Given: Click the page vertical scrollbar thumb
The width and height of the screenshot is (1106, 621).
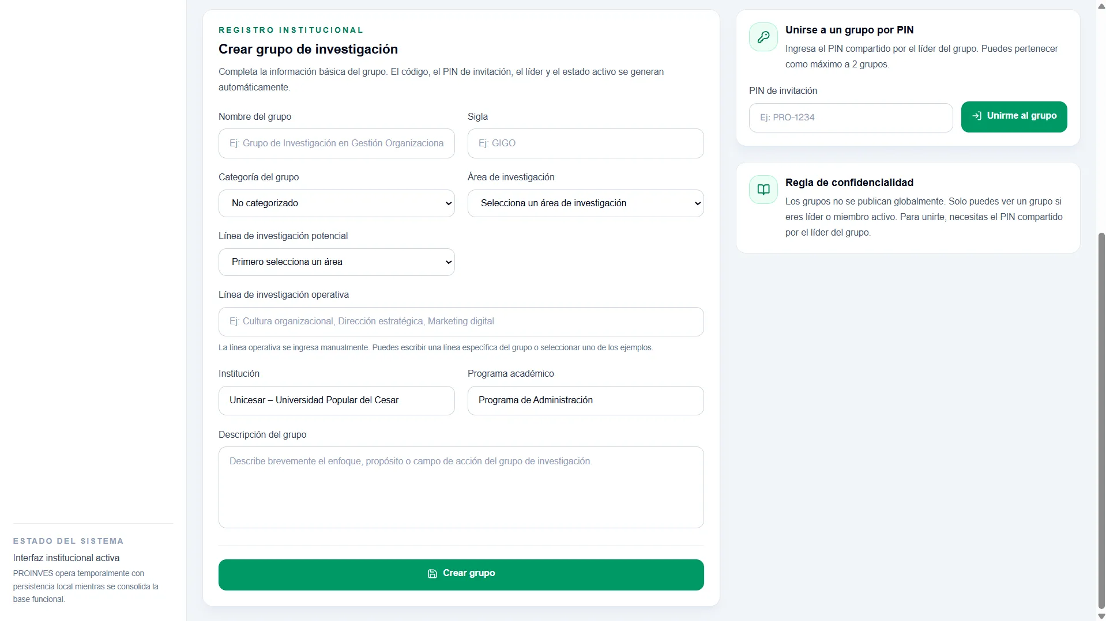Looking at the screenshot, I should (x=1101, y=421).
